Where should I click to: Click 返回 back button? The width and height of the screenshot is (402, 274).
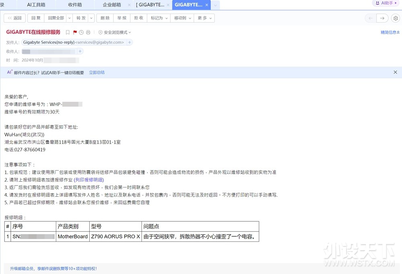click(x=14, y=18)
